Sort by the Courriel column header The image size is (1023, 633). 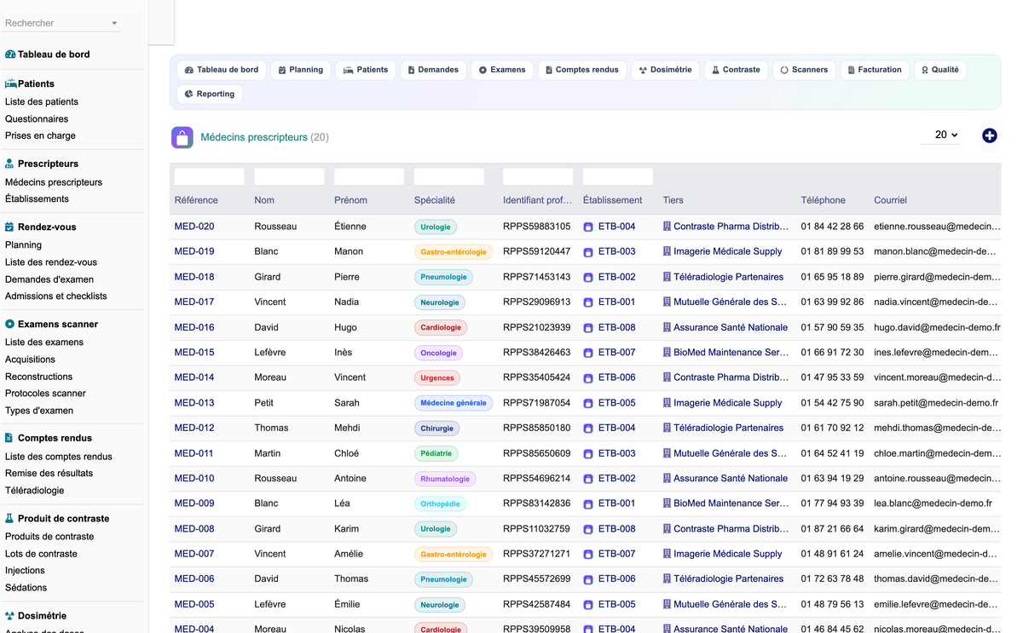click(890, 200)
